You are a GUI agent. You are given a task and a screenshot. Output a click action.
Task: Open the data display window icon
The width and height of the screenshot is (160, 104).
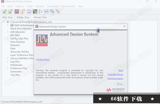point(46,11)
